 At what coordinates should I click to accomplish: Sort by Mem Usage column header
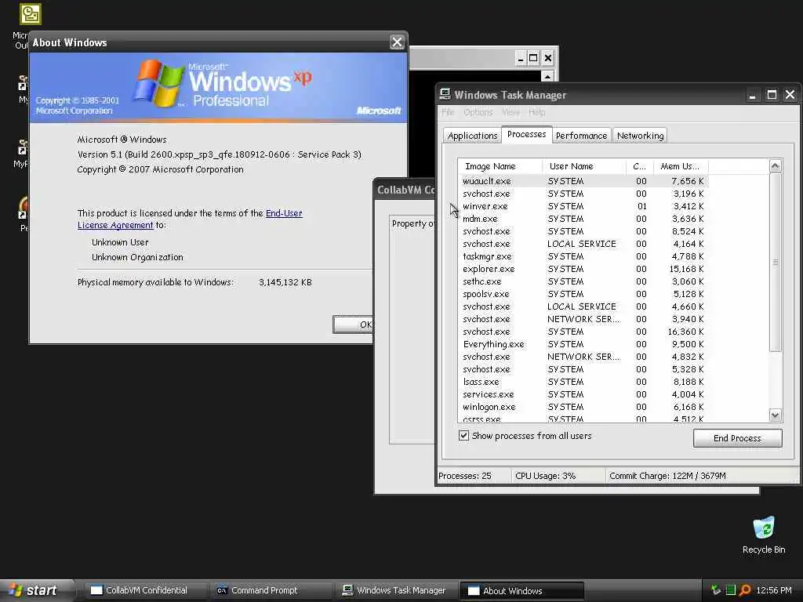tap(681, 166)
